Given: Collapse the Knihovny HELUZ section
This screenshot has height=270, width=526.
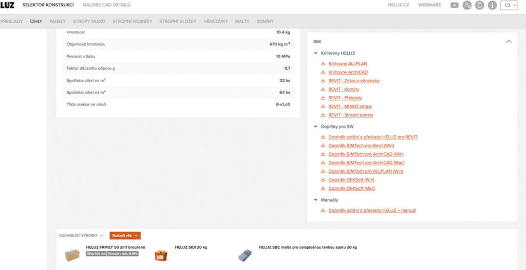Looking at the screenshot, I should (316, 53).
